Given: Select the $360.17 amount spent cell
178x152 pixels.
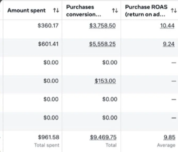Looking at the screenshot, I should [x=48, y=26].
